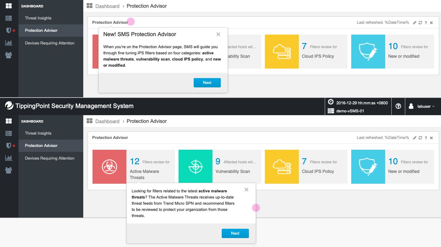Click server-stack sidebar icon in screen with New! SMS popup
This screenshot has width=441, height=247.
pos(9,18)
